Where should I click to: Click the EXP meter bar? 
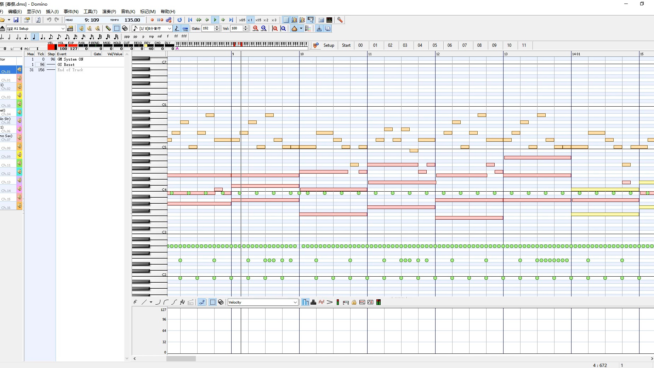click(73, 46)
